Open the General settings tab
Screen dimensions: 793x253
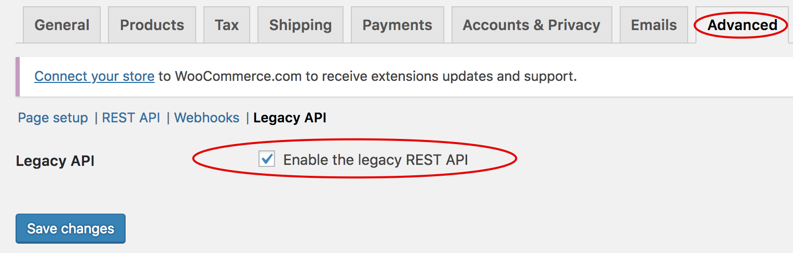tap(62, 25)
